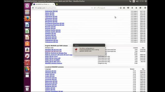Open colorful Windows-flag launcher icon
This screenshot has height=92, width=165.
click(x=27, y=69)
